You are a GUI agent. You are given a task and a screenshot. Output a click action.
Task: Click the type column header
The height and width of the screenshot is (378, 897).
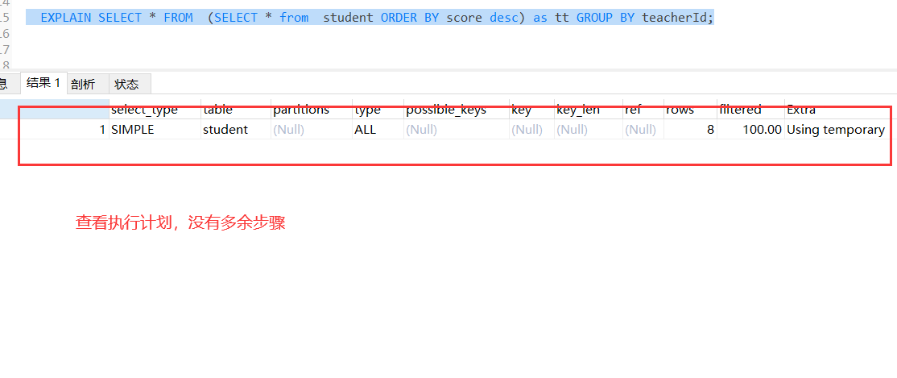(378, 109)
